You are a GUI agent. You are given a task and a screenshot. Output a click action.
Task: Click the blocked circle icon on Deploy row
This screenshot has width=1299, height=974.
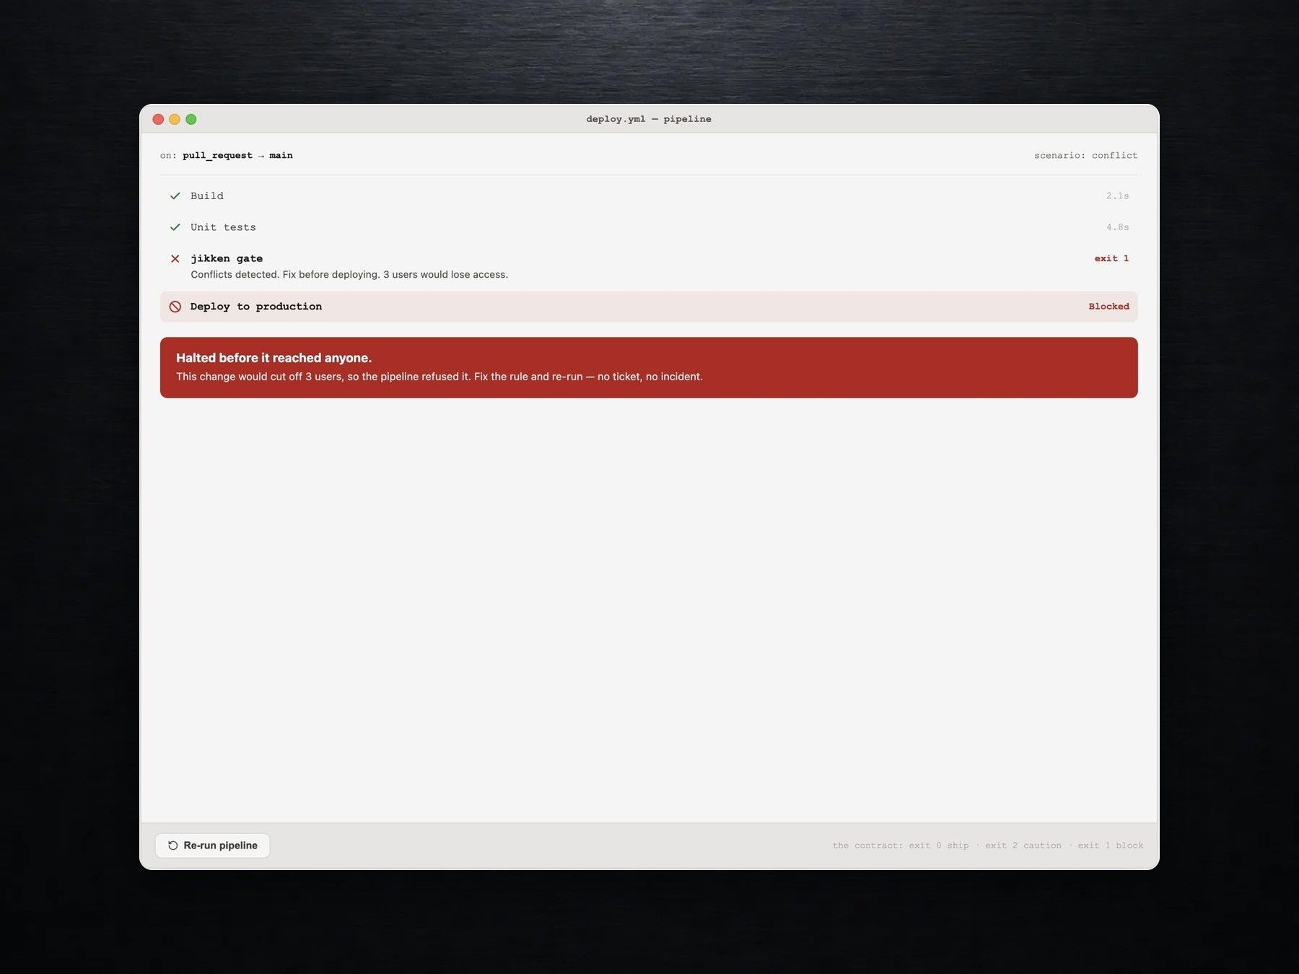pyautogui.click(x=175, y=307)
